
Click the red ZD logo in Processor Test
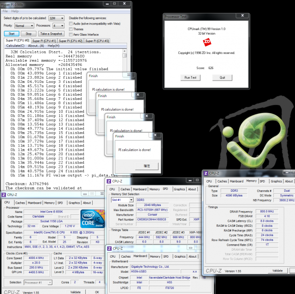pyautogui.click(x=207, y=42)
